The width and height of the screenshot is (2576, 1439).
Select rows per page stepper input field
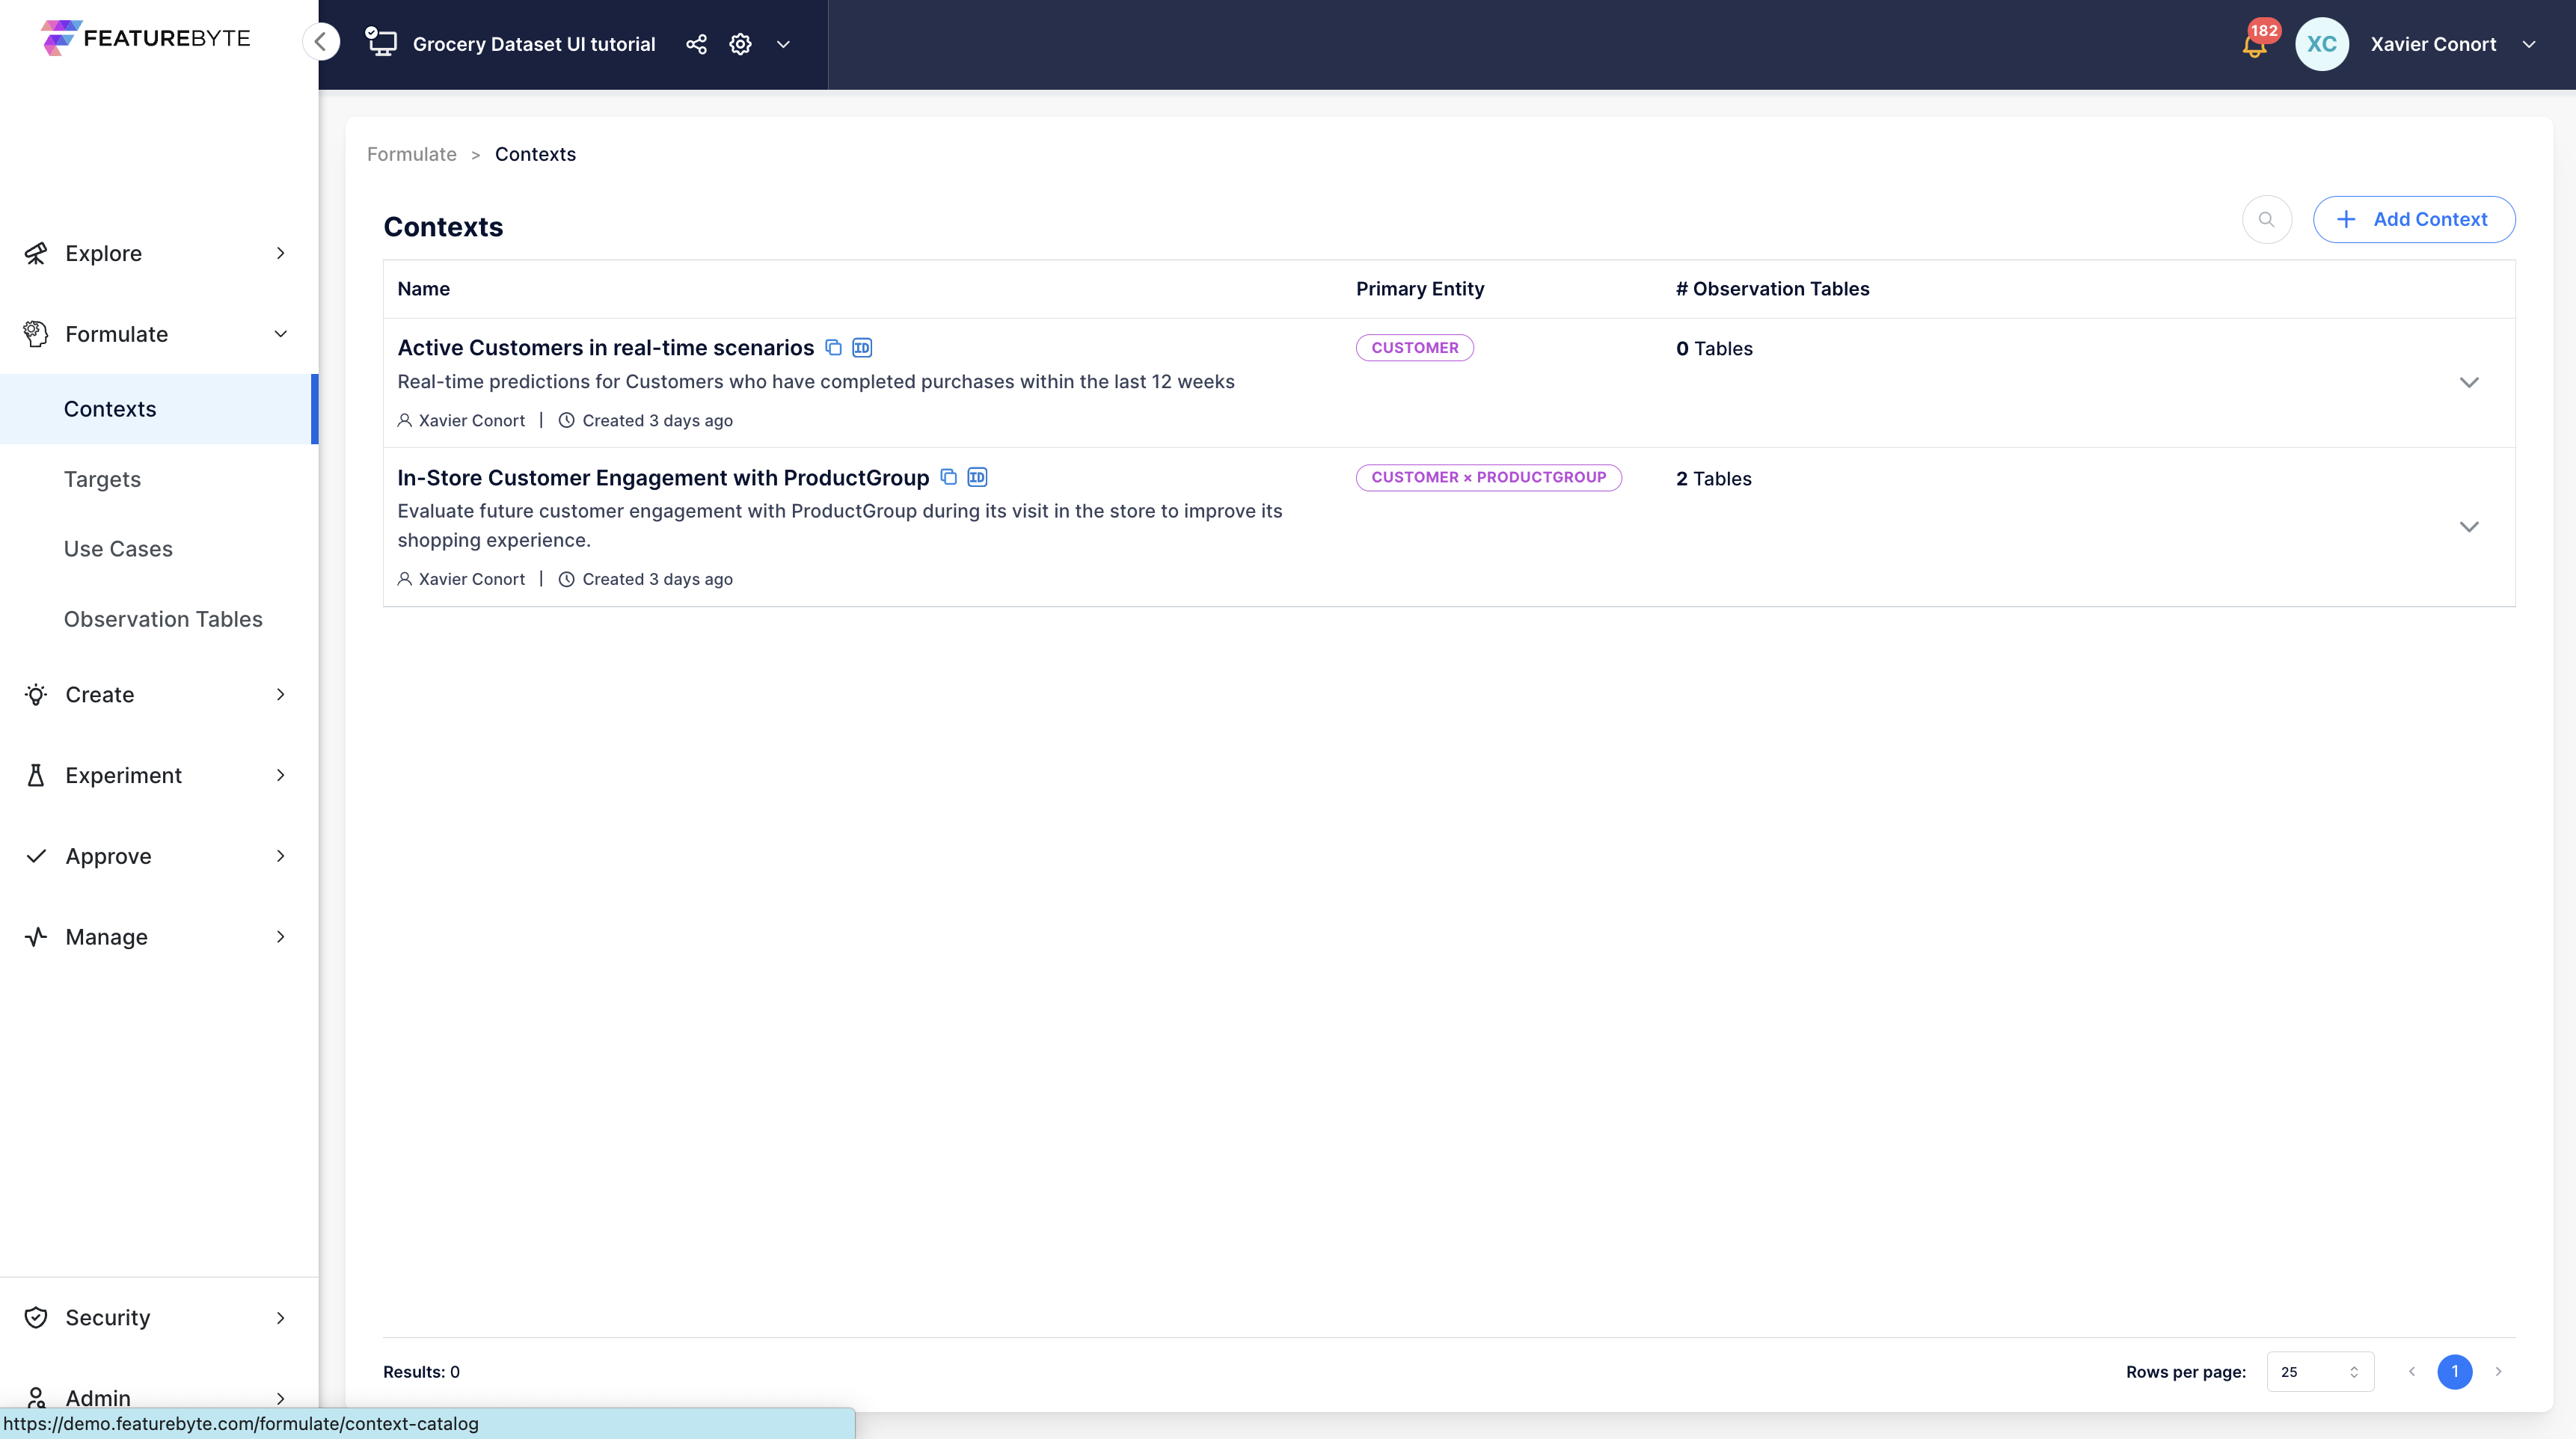click(2319, 1372)
